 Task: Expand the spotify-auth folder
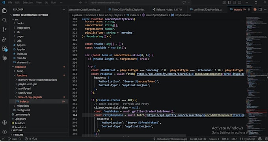click(x=16, y=93)
